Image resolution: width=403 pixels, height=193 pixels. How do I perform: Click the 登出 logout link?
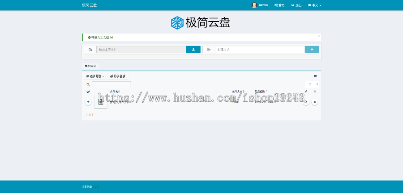(296, 5)
